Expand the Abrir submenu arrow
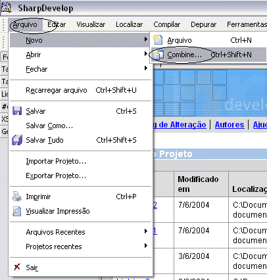This screenshot has width=267, height=280. click(x=146, y=54)
